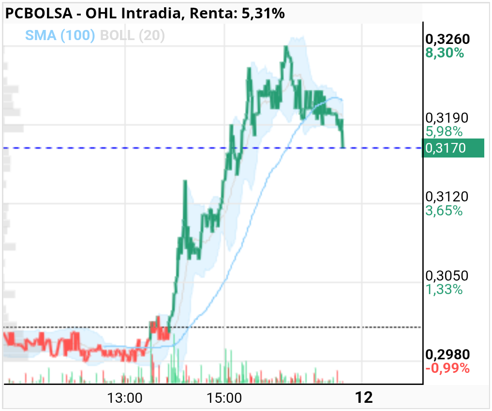Screen dimensions: 492x411
Task: Click the 15:00 time axis label
Action: click(x=224, y=398)
